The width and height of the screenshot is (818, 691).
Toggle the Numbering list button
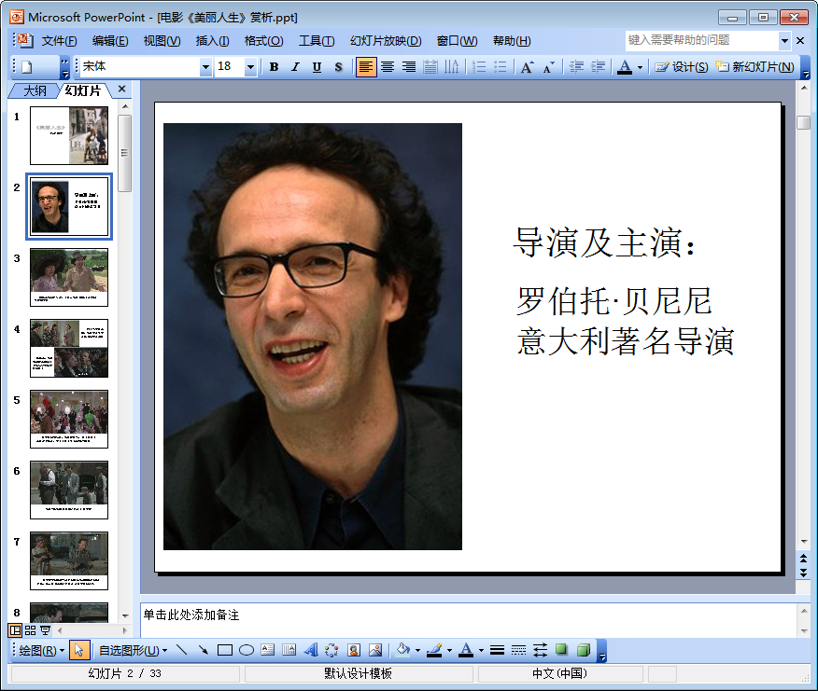click(x=479, y=67)
